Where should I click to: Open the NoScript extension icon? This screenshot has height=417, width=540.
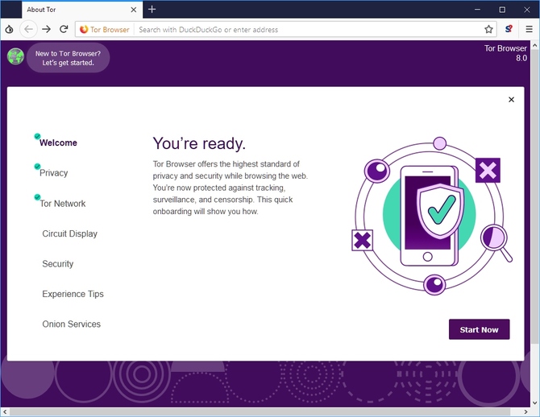509,29
